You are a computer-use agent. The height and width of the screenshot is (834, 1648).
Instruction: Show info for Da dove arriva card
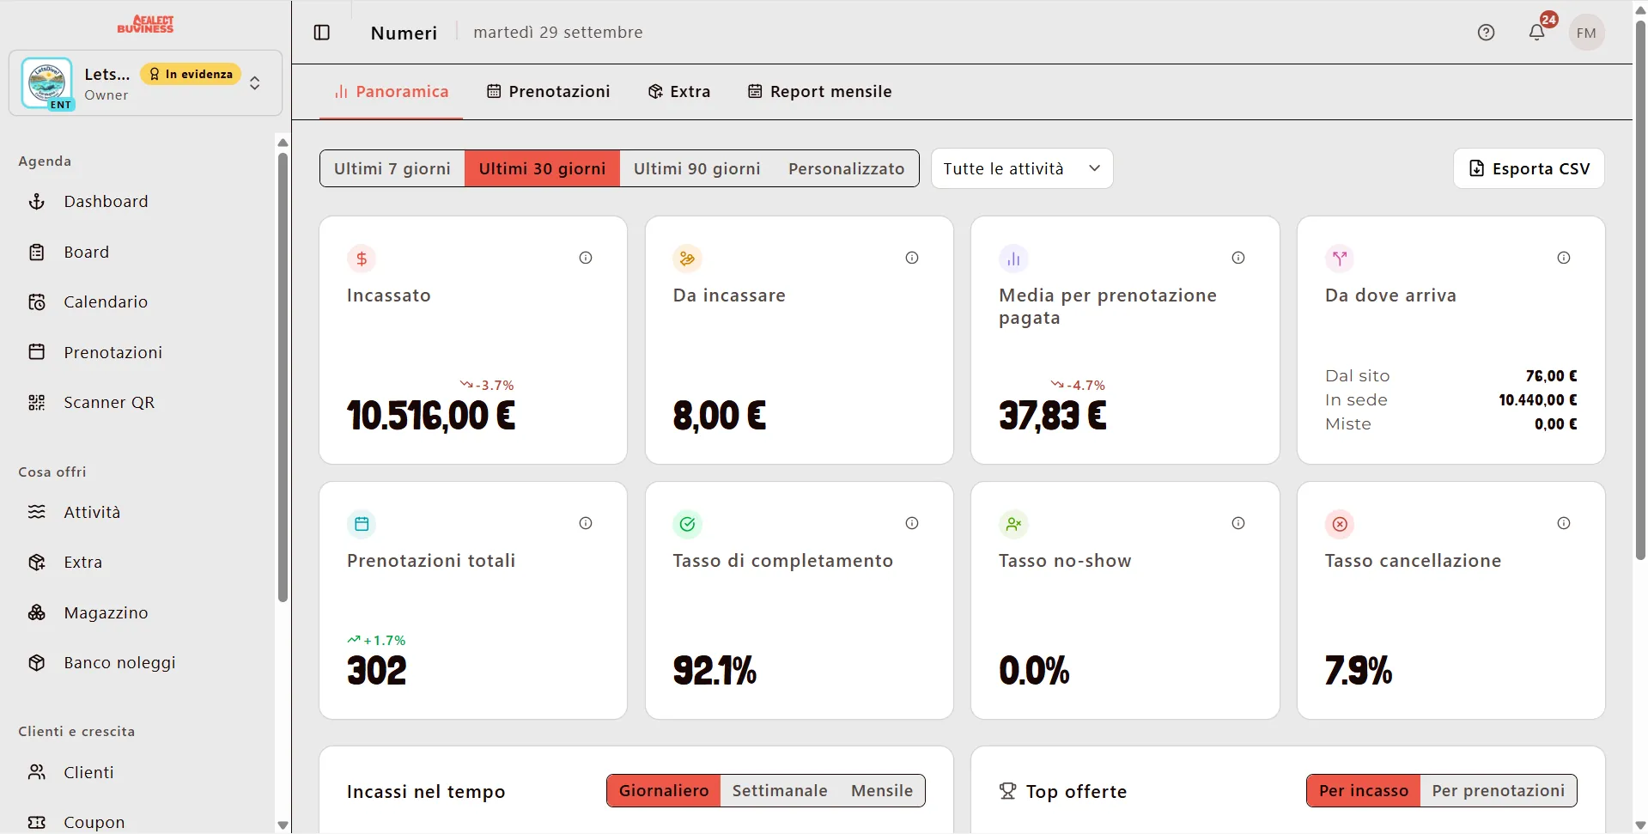pos(1564,258)
